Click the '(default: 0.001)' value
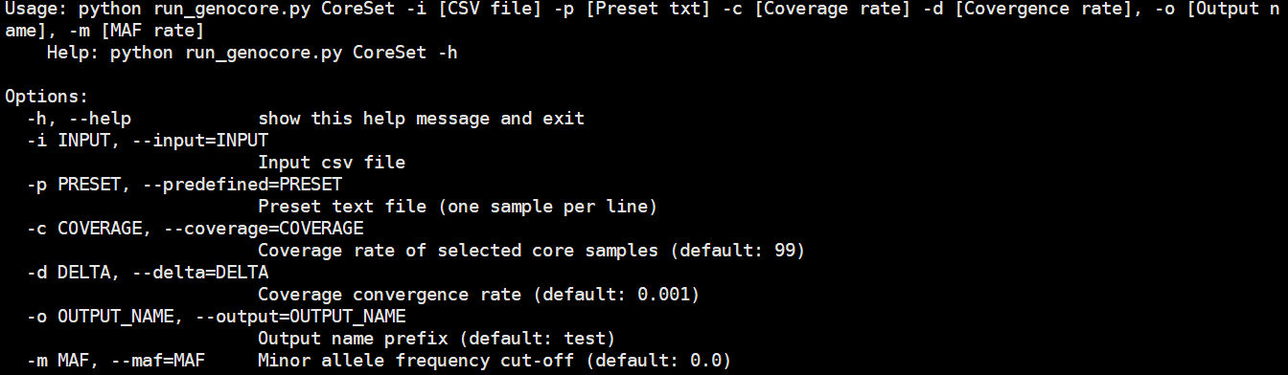The height and width of the screenshot is (375, 1288). click(615, 295)
